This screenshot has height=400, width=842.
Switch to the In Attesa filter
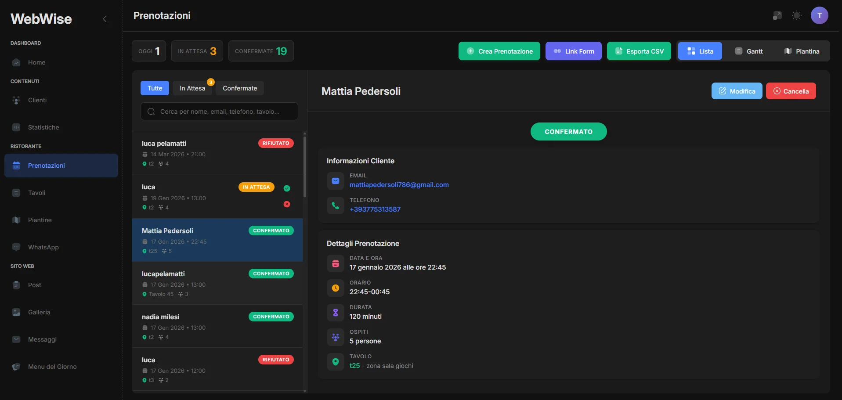click(x=192, y=88)
